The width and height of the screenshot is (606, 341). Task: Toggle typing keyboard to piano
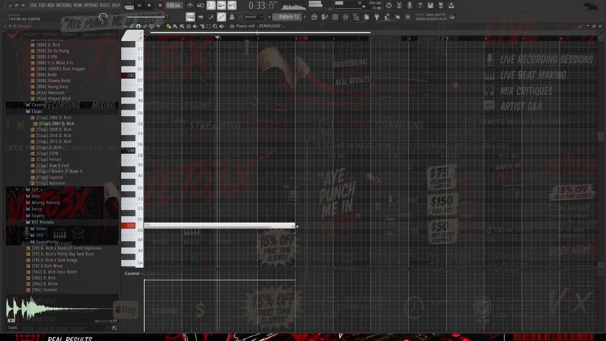click(x=190, y=17)
